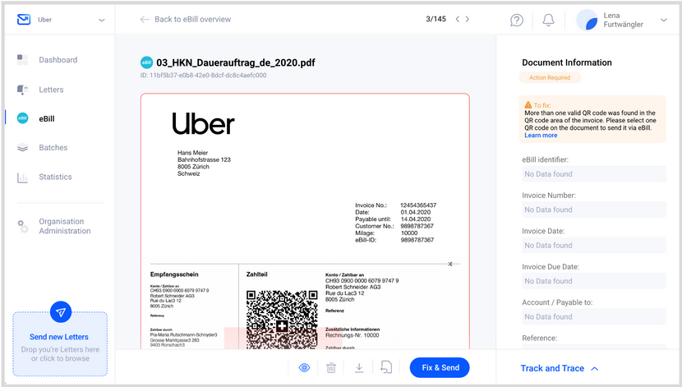The height and width of the screenshot is (387, 682).
Task: Open the Learn more link
Action: pos(541,136)
